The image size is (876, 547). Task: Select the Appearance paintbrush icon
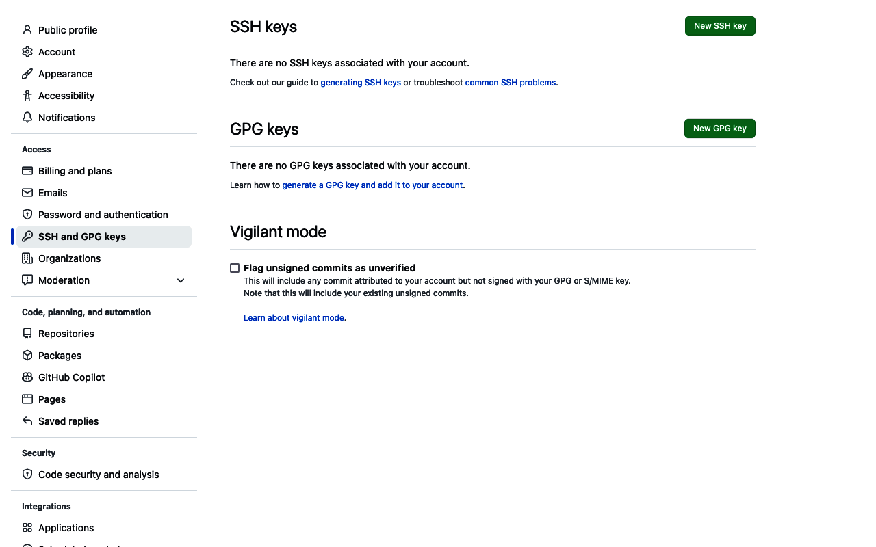[x=27, y=73]
